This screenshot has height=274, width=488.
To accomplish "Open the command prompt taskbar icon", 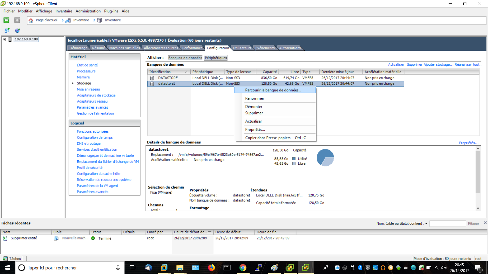I will pos(227,268).
